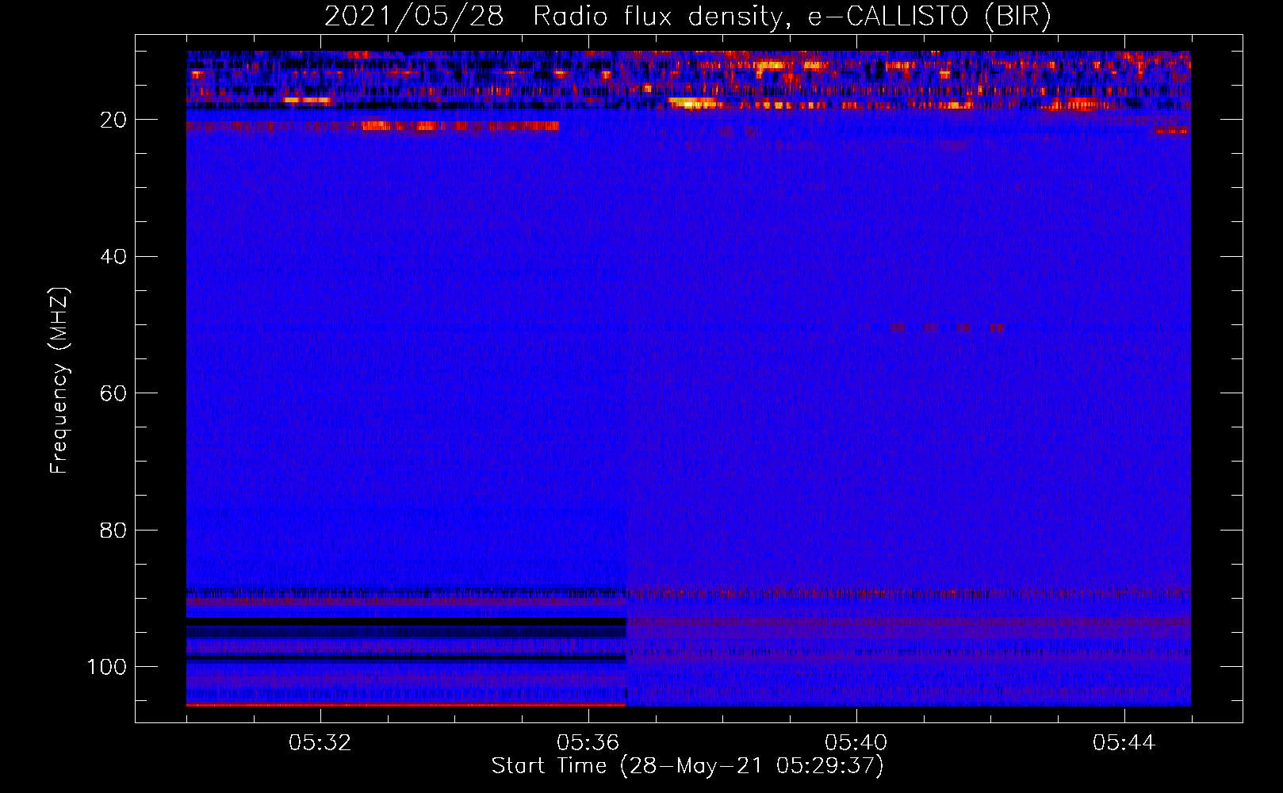Screen dimensions: 1283x793
Task: Click the 40 MHz frequency tick label
Action: click(113, 256)
